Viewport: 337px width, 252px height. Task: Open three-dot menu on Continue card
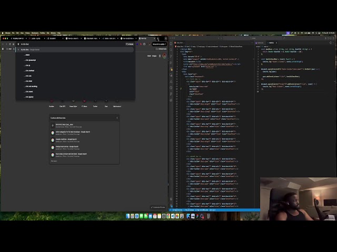point(117,118)
